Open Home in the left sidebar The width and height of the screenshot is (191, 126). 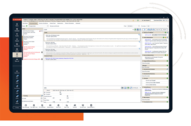pyautogui.click(x=17, y=25)
